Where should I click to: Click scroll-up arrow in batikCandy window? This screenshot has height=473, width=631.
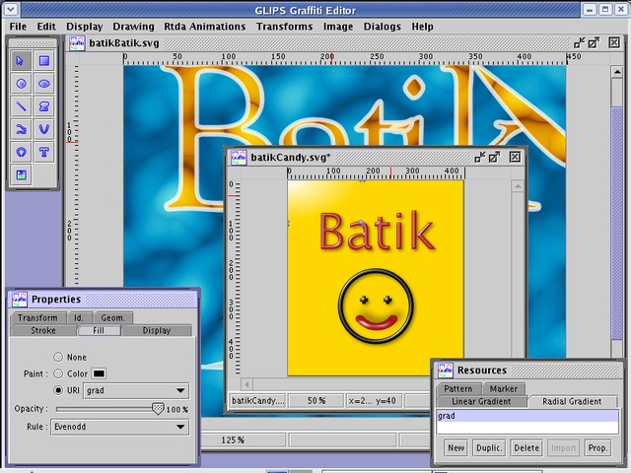518,186
